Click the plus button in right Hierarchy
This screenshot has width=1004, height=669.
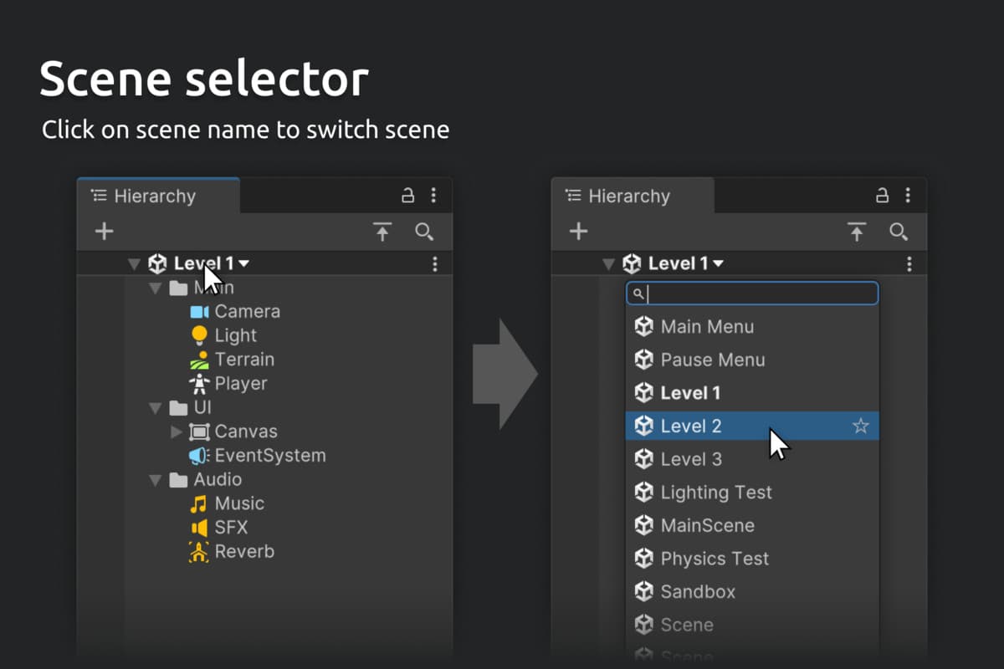pos(578,232)
